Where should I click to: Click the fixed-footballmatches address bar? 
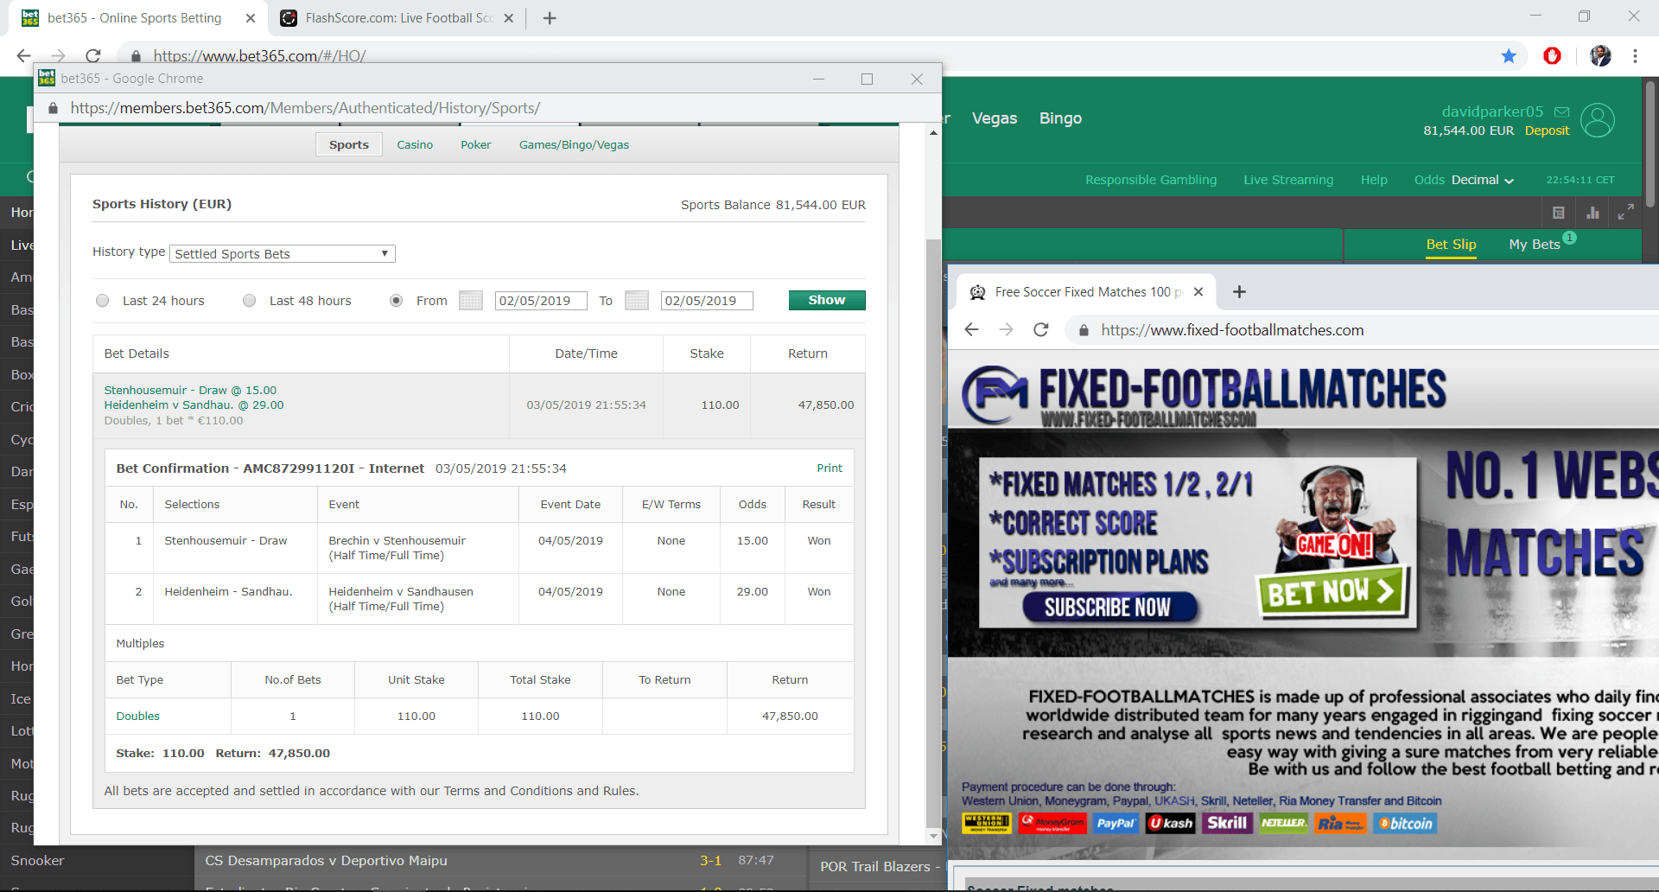tap(1232, 330)
